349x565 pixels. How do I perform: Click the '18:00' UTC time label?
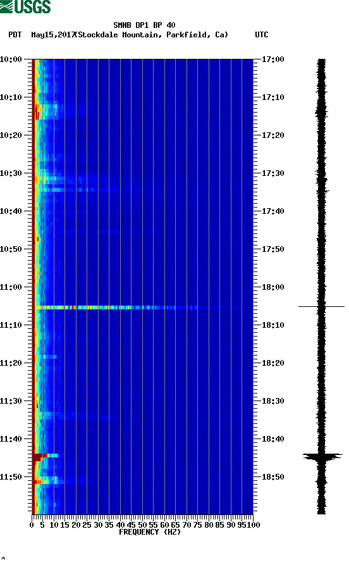click(272, 287)
